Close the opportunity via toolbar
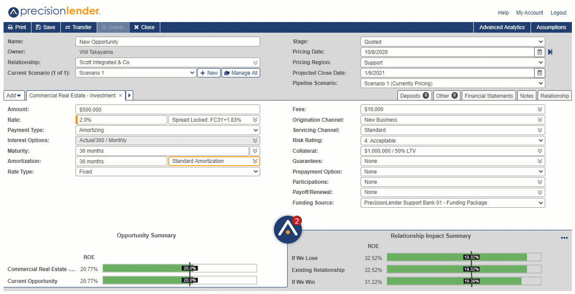The width and height of the screenshot is (575, 294). [145, 27]
